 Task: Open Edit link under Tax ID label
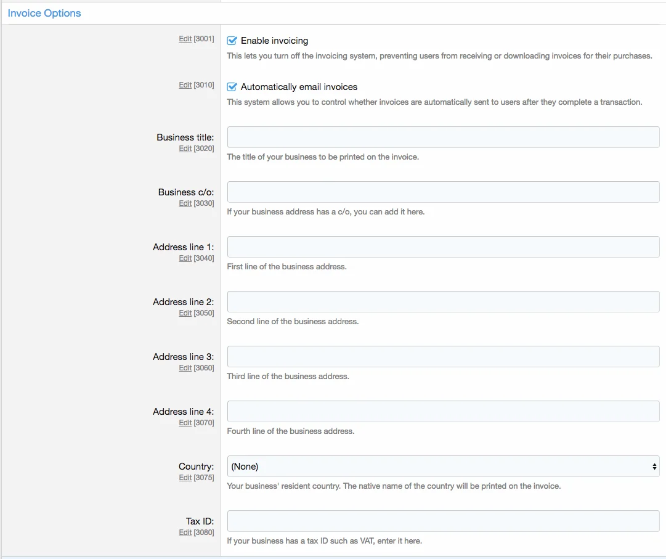185,532
